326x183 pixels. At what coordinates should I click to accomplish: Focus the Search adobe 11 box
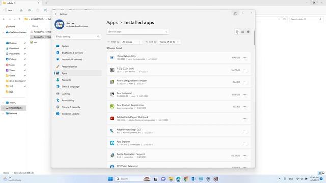pos(306,19)
